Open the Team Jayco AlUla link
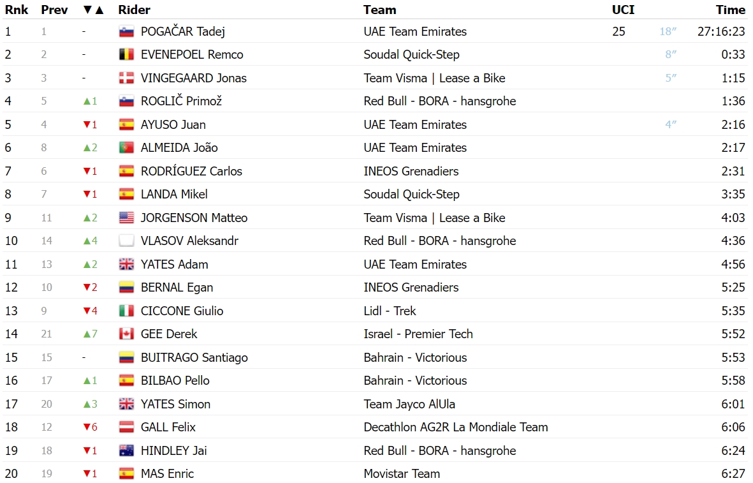 coord(409,404)
